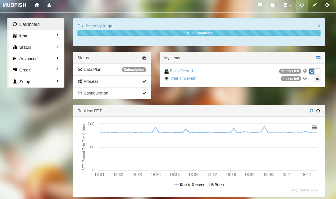This screenshot has height=199, width=336.
Task: Expand the Item sidebar menu
Action: pos(36,36)
